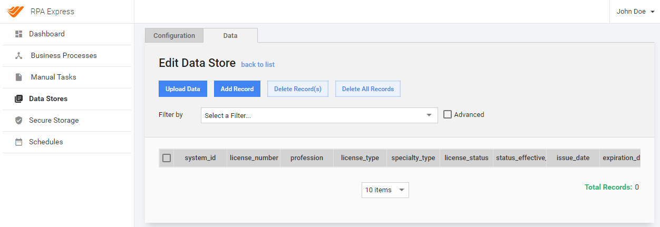Click the profession column header
The image size is (660, 227).
(x=307, y=157)
